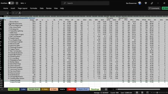Screen dimensions: 168x94
Task: Select the Daily Odds sheet tab
Action: click(x=14, y=89)
